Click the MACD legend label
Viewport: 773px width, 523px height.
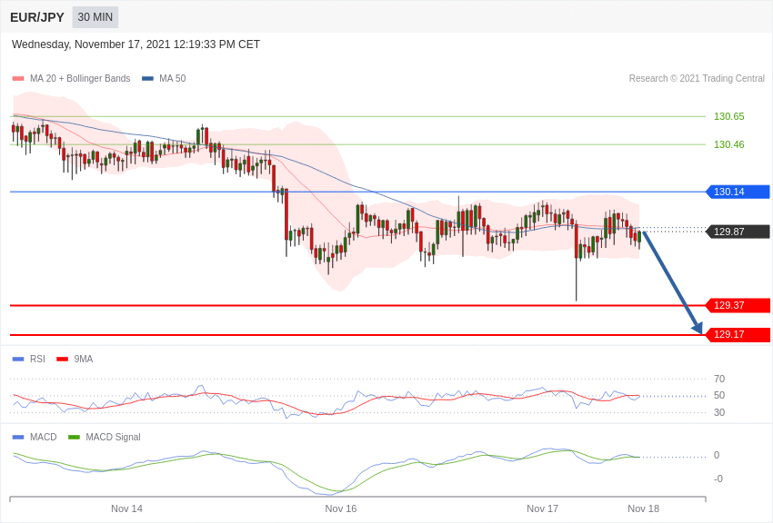44,437
